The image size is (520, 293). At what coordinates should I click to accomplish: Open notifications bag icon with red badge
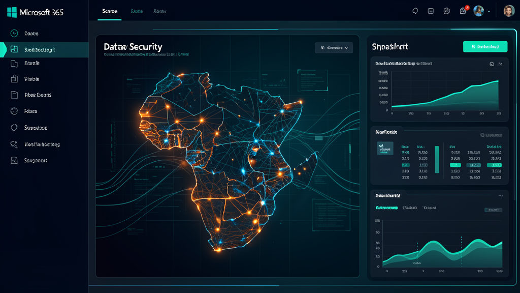click(463, 11)
